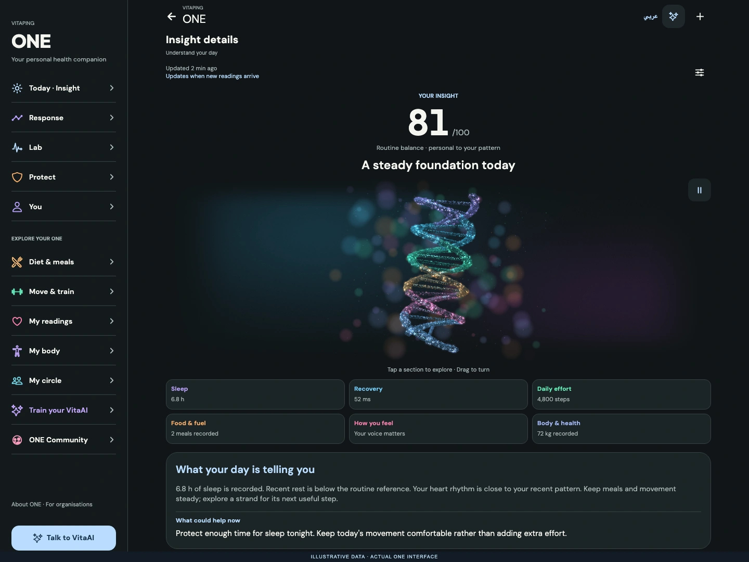Click the ONE Community face icon

[17, 440]
